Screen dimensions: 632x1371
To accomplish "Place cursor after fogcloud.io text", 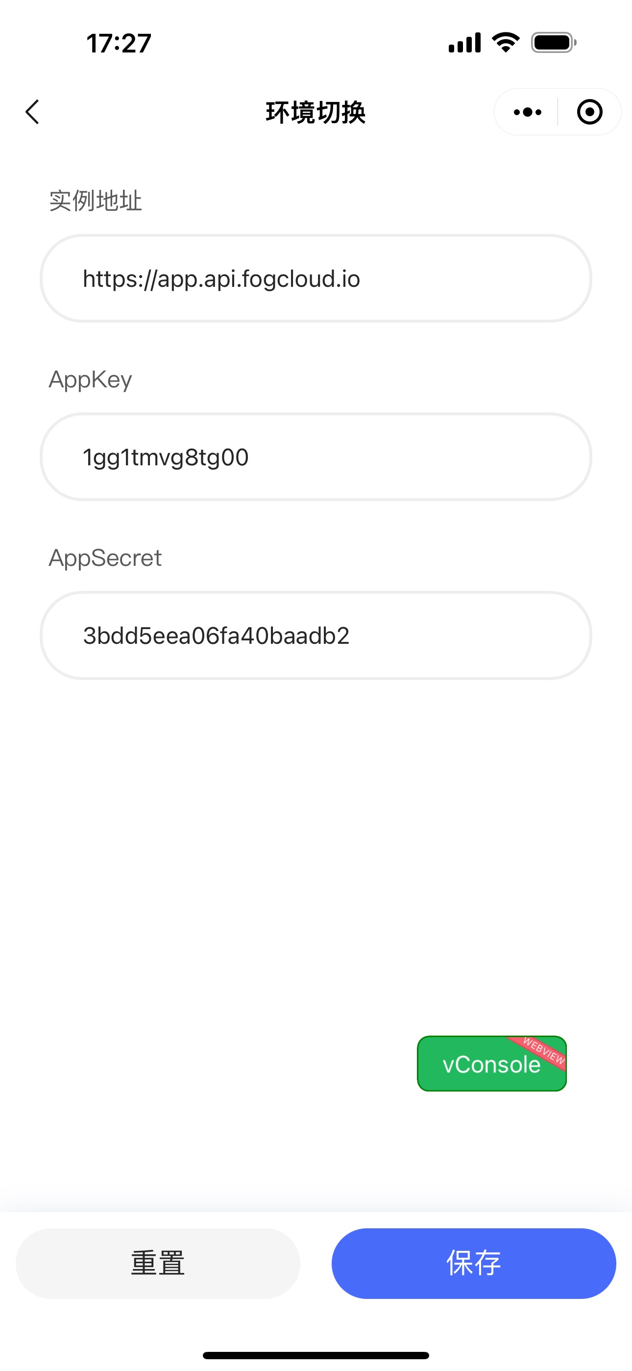I will 361,279.
